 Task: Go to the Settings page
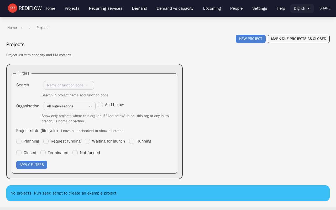click(260, 8)
